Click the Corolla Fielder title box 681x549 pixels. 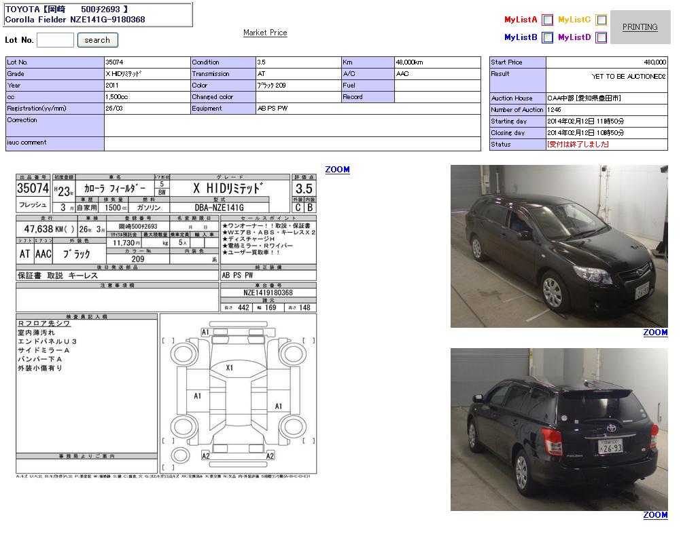point(98,15)
